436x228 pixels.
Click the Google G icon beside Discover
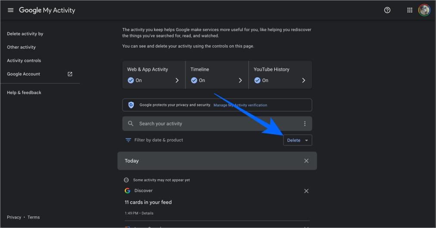[x=127, y=191]
